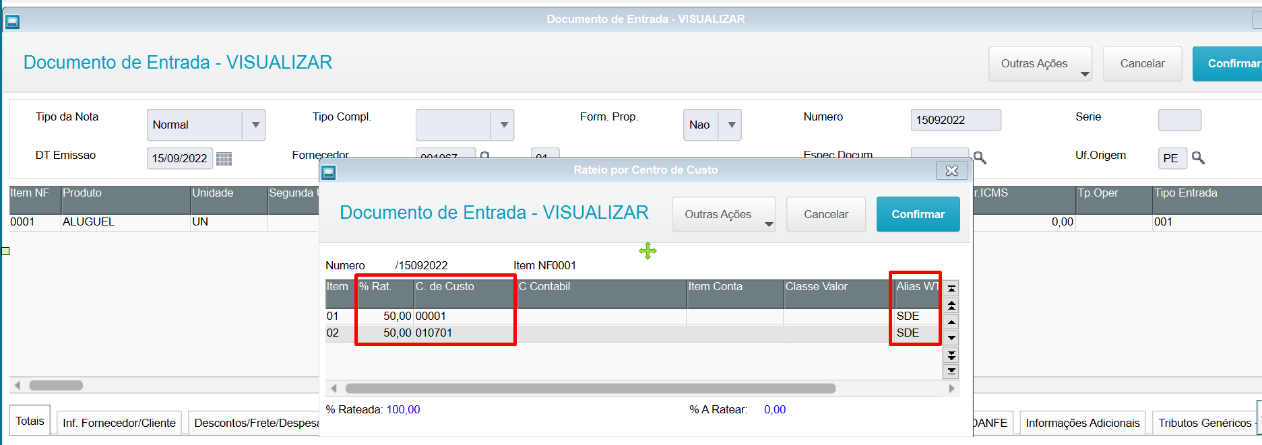Open the DT Emissao calendar picker icon

click(224, 159)
